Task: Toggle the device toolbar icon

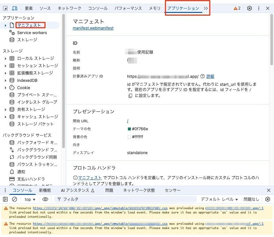Action: [x=15, y=8]
